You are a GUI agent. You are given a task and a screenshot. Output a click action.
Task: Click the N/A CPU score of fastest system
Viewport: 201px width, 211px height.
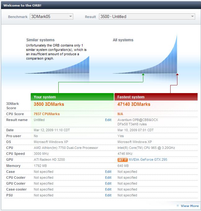tap(120, 114)
